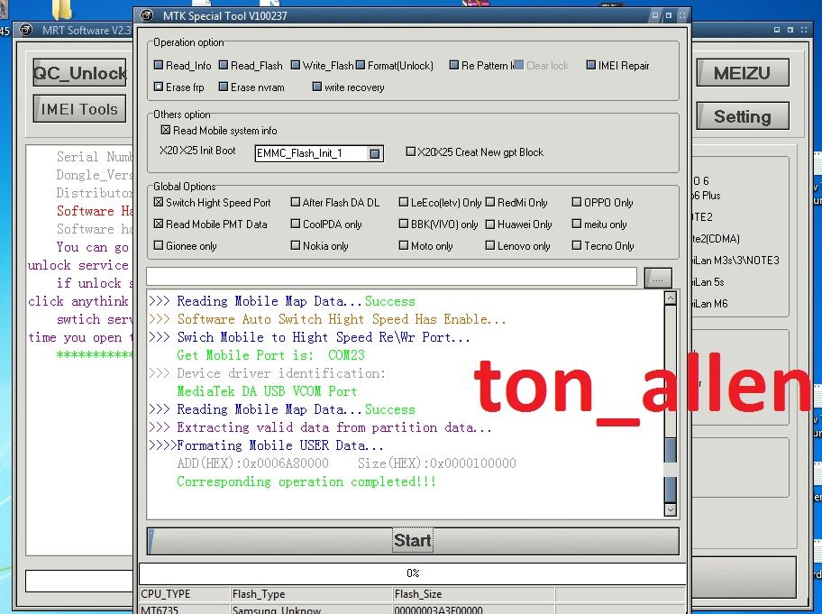Choose the Erase frp operation
This screenshot has height=614, width=822.
click(159, 87)
